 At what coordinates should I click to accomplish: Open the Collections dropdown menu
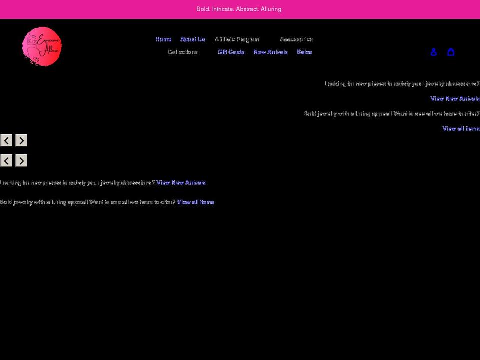(183, 52)
